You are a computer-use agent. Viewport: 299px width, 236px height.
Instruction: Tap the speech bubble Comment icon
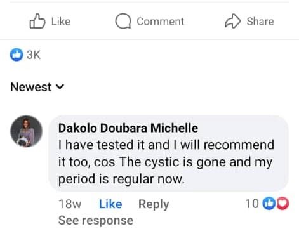(x=123, y=21)
